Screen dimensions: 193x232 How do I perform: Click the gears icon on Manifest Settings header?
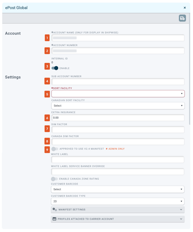tap(55, 210)
